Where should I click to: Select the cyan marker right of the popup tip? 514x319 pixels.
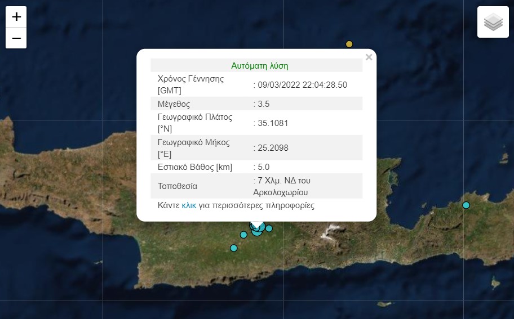269,228
